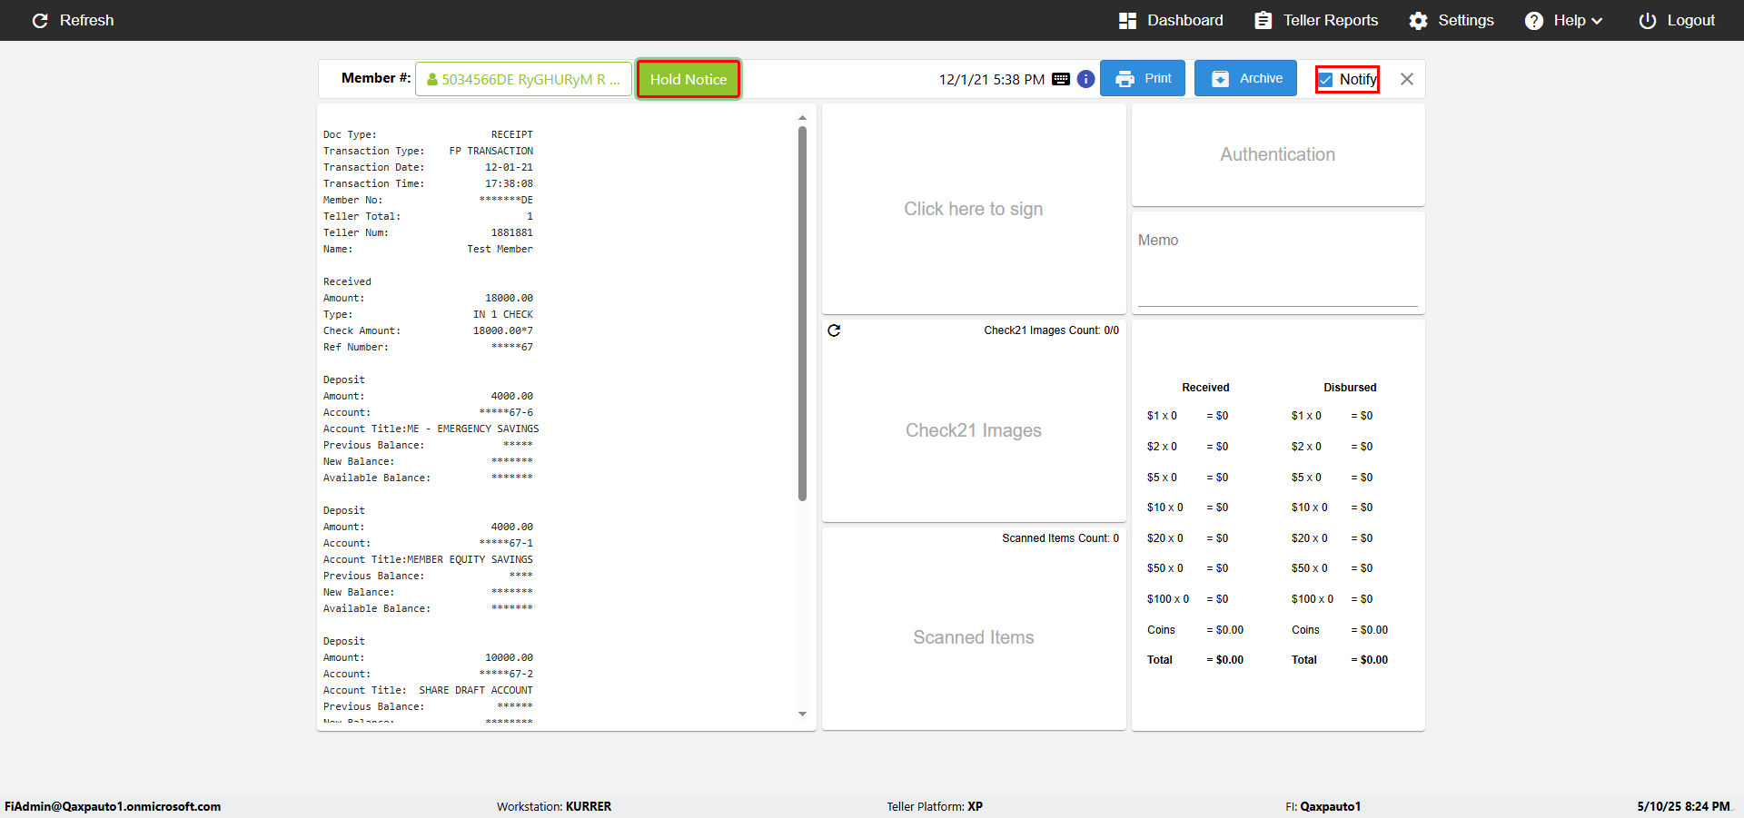The width and height of the screenshot is (1744, 818).
Task: Click the 'Disbursed' denomination column header
Action: pos(1350,388)
